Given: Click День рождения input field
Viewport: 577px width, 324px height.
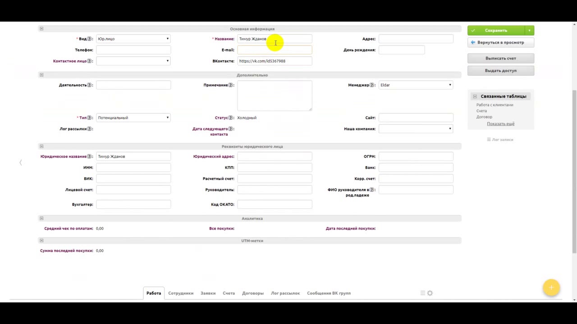Looking at the screenshot, I should pyautogui.click(x=402, y=50).
